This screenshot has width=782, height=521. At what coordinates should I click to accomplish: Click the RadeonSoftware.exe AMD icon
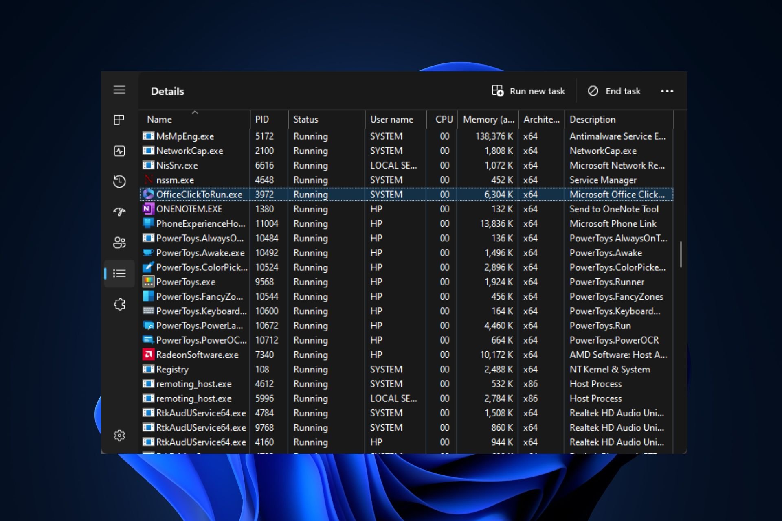pos(148,355)
